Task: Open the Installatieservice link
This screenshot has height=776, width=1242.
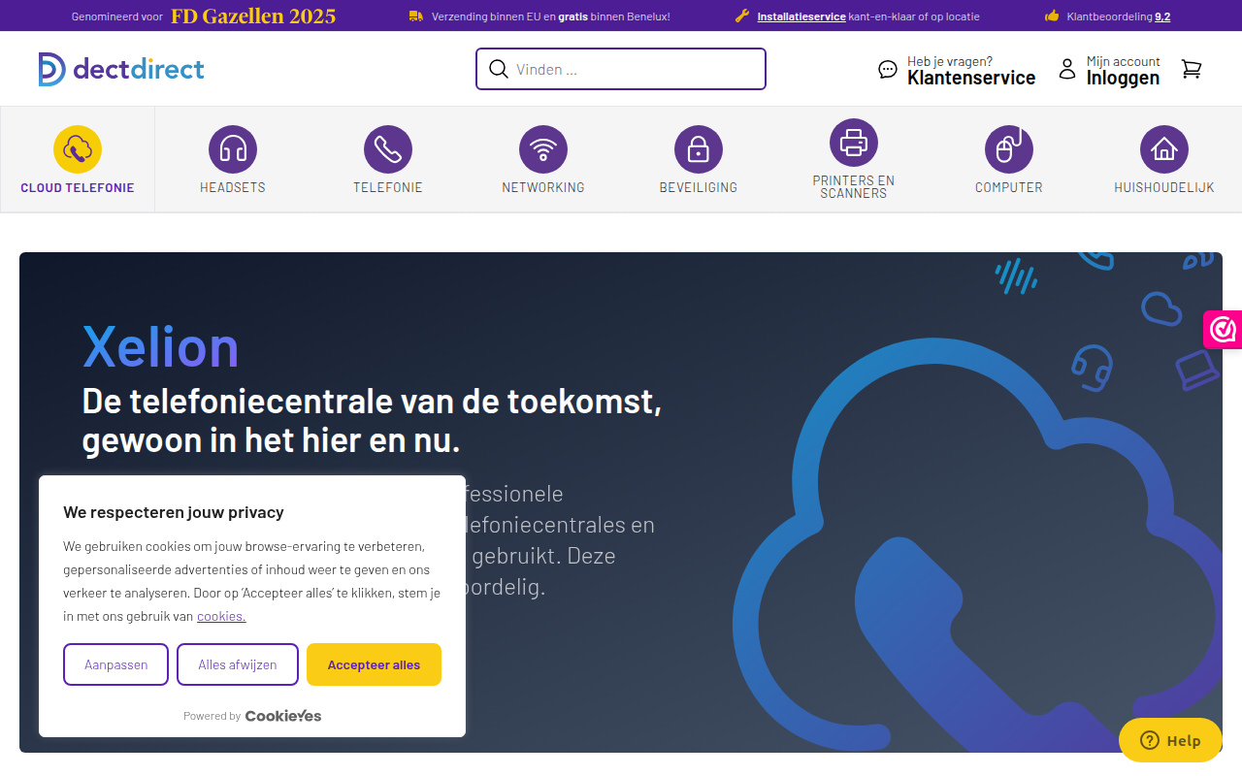Action: [801, 16]
